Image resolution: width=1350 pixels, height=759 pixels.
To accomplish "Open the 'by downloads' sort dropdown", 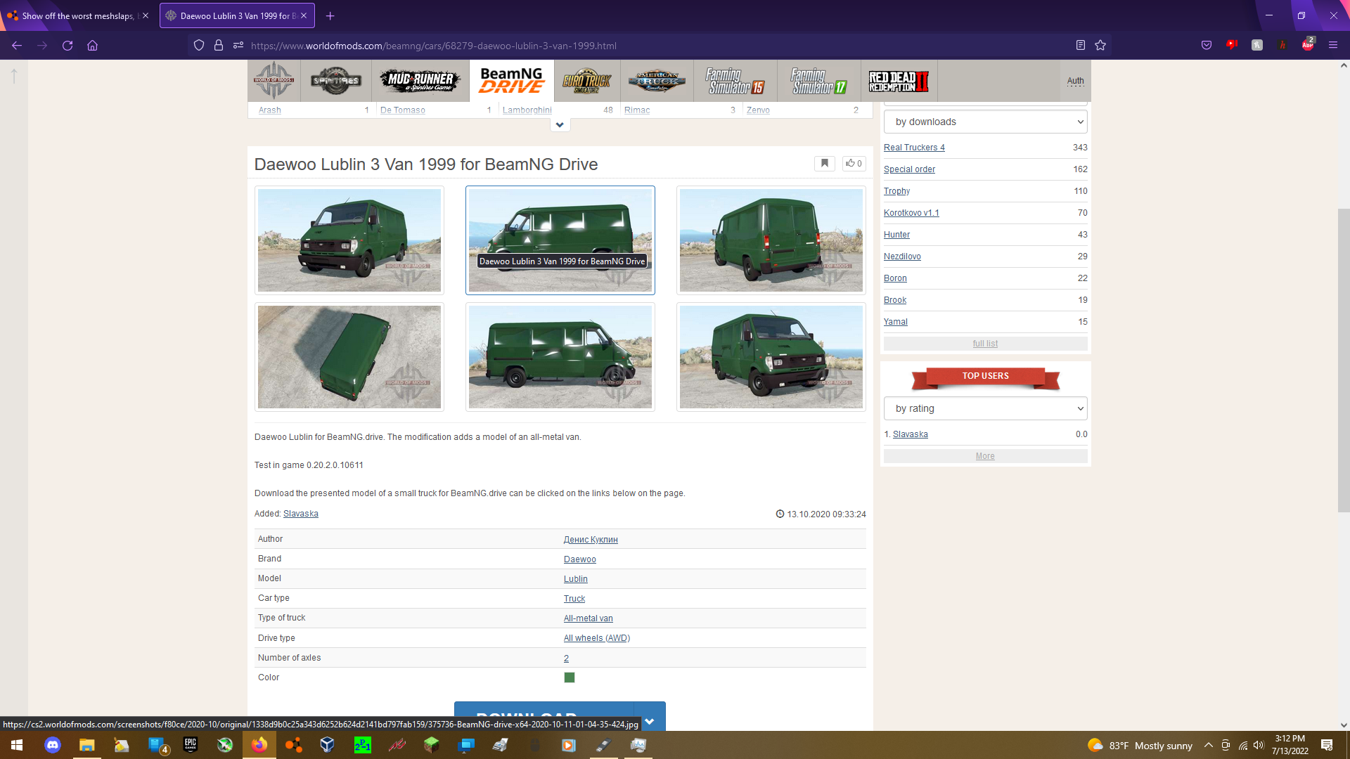I will tap(985, 122).
